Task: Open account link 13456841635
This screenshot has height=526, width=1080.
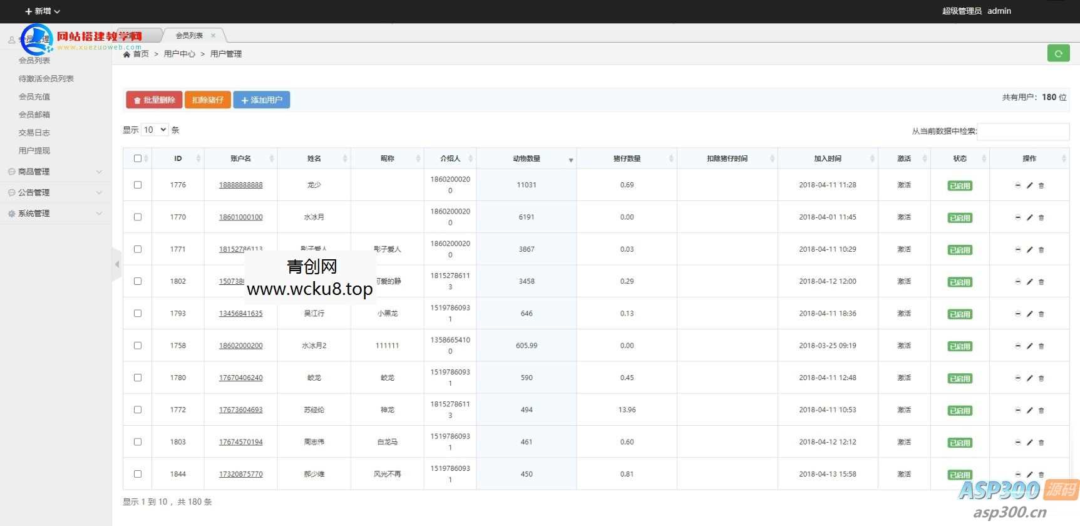Action: (240, 314)
